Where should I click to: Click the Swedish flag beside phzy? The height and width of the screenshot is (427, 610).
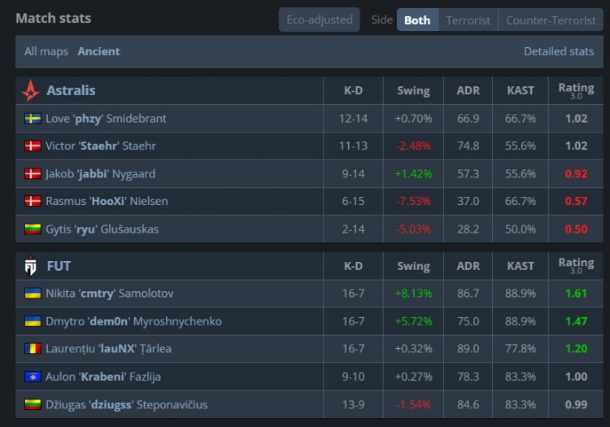tap(33, 119)
